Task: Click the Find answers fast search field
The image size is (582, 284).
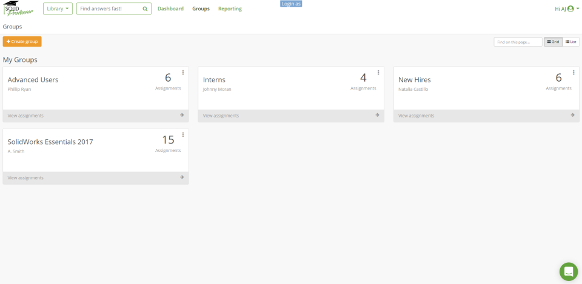Action: [x=114, y=8]
